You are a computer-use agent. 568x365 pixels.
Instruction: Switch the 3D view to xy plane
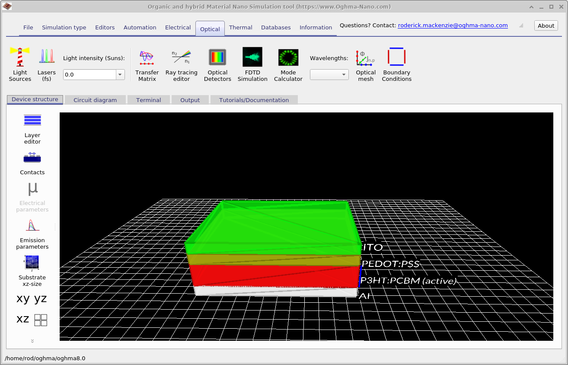point(23,298)
